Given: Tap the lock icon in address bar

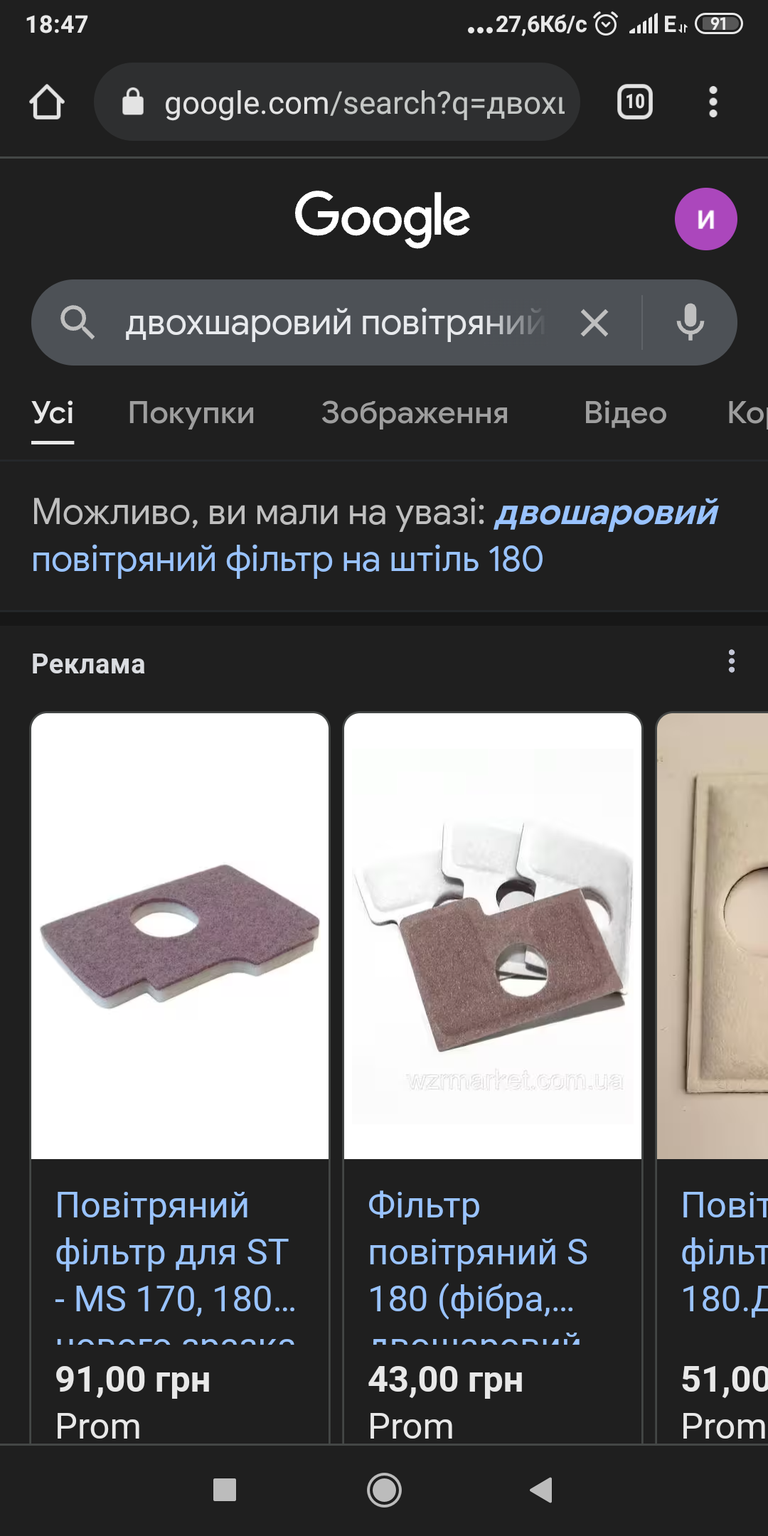Looking at the screenshot, I should pos(133,102).
